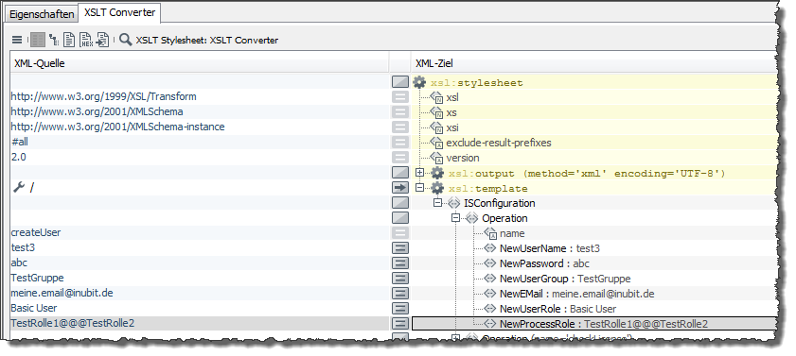
Task: Click the gear icon of xsl:stylesheet
Action: coord(418,82)
